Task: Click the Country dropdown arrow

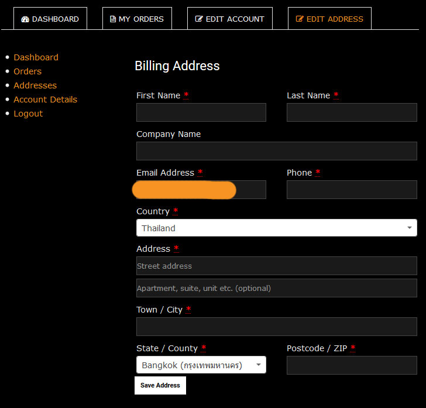Action: [409, 228]
